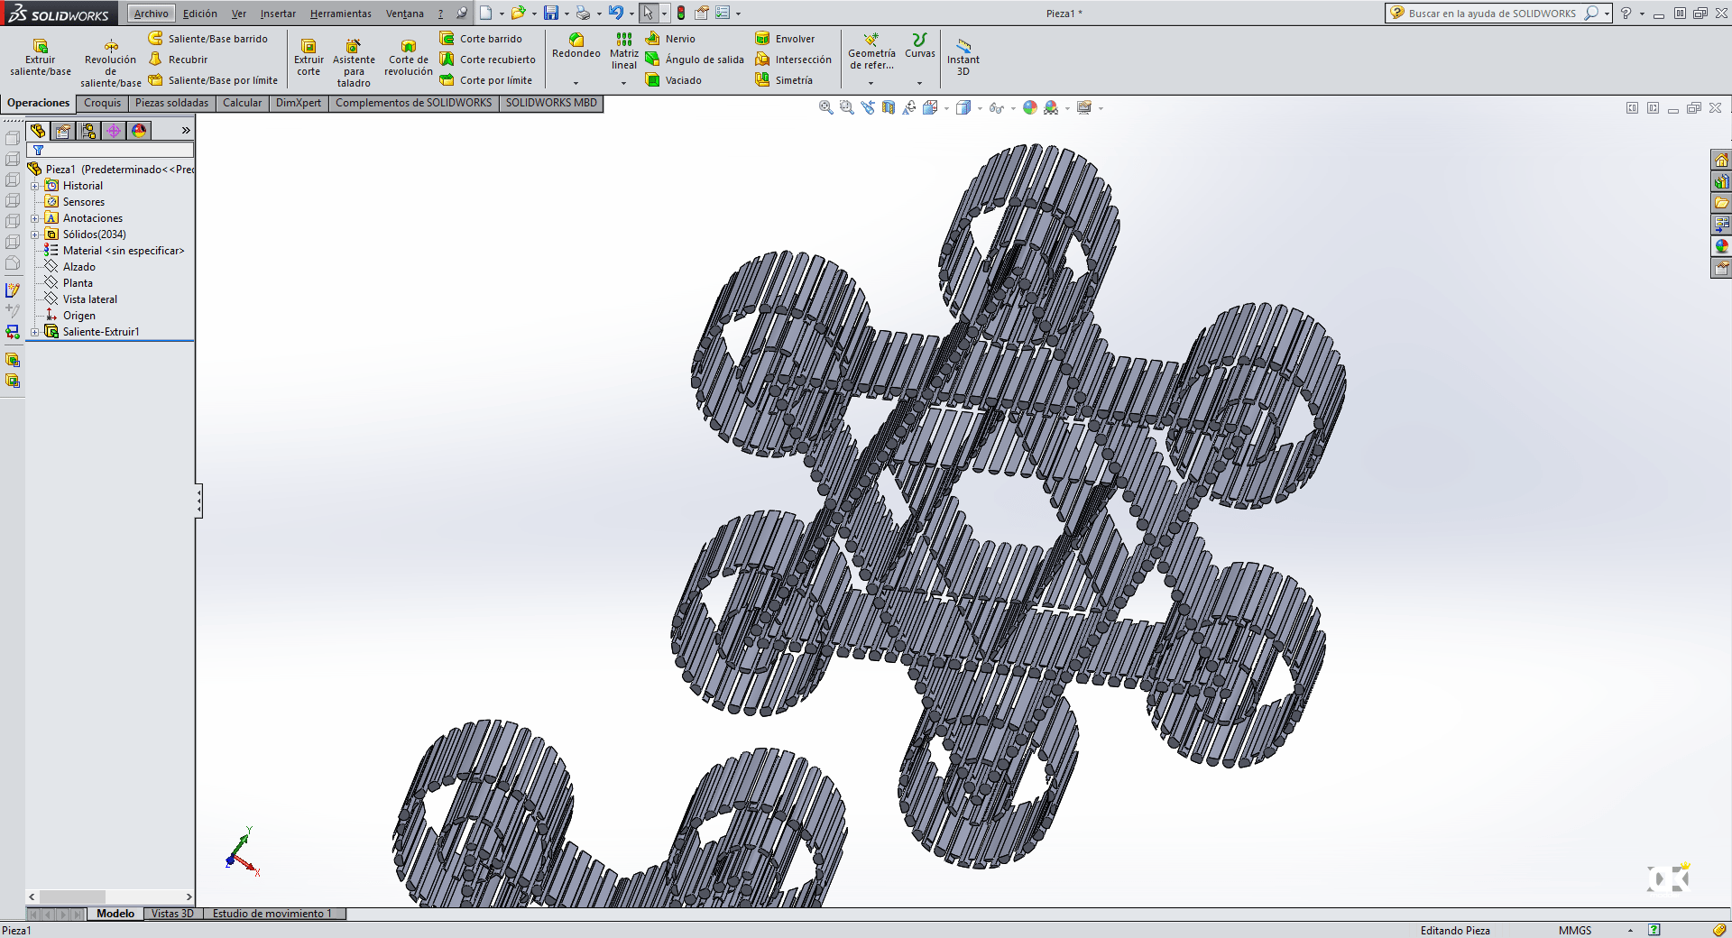Screen dimensions: 1732x938
Task: Select the Intersección tool
Action: pos(793,60)
